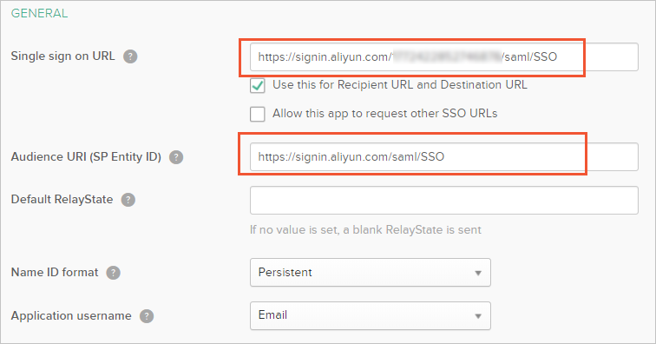
Task: Click into Audience URI input field
Action: click(x=444, y=156)
